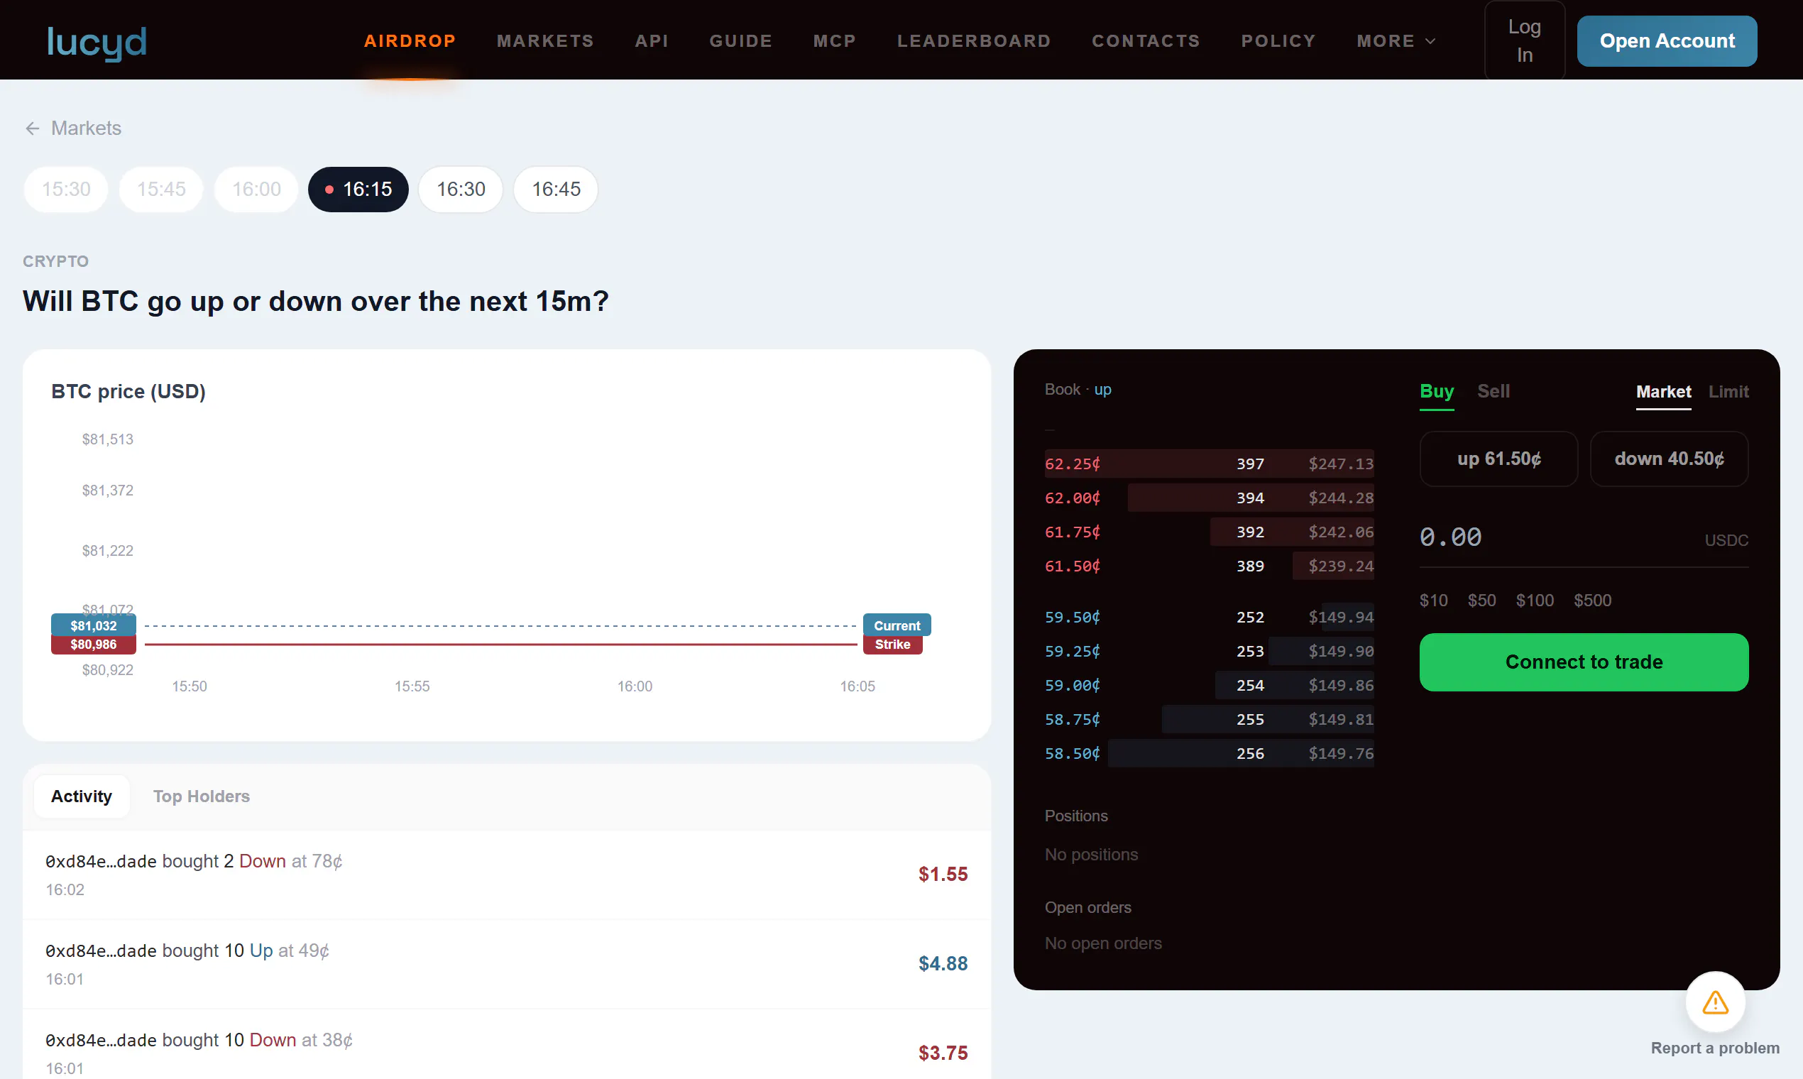Click the $1.55 activity amount
The width and height of the screenshot is (1803, 1079).
click(942, 874)
